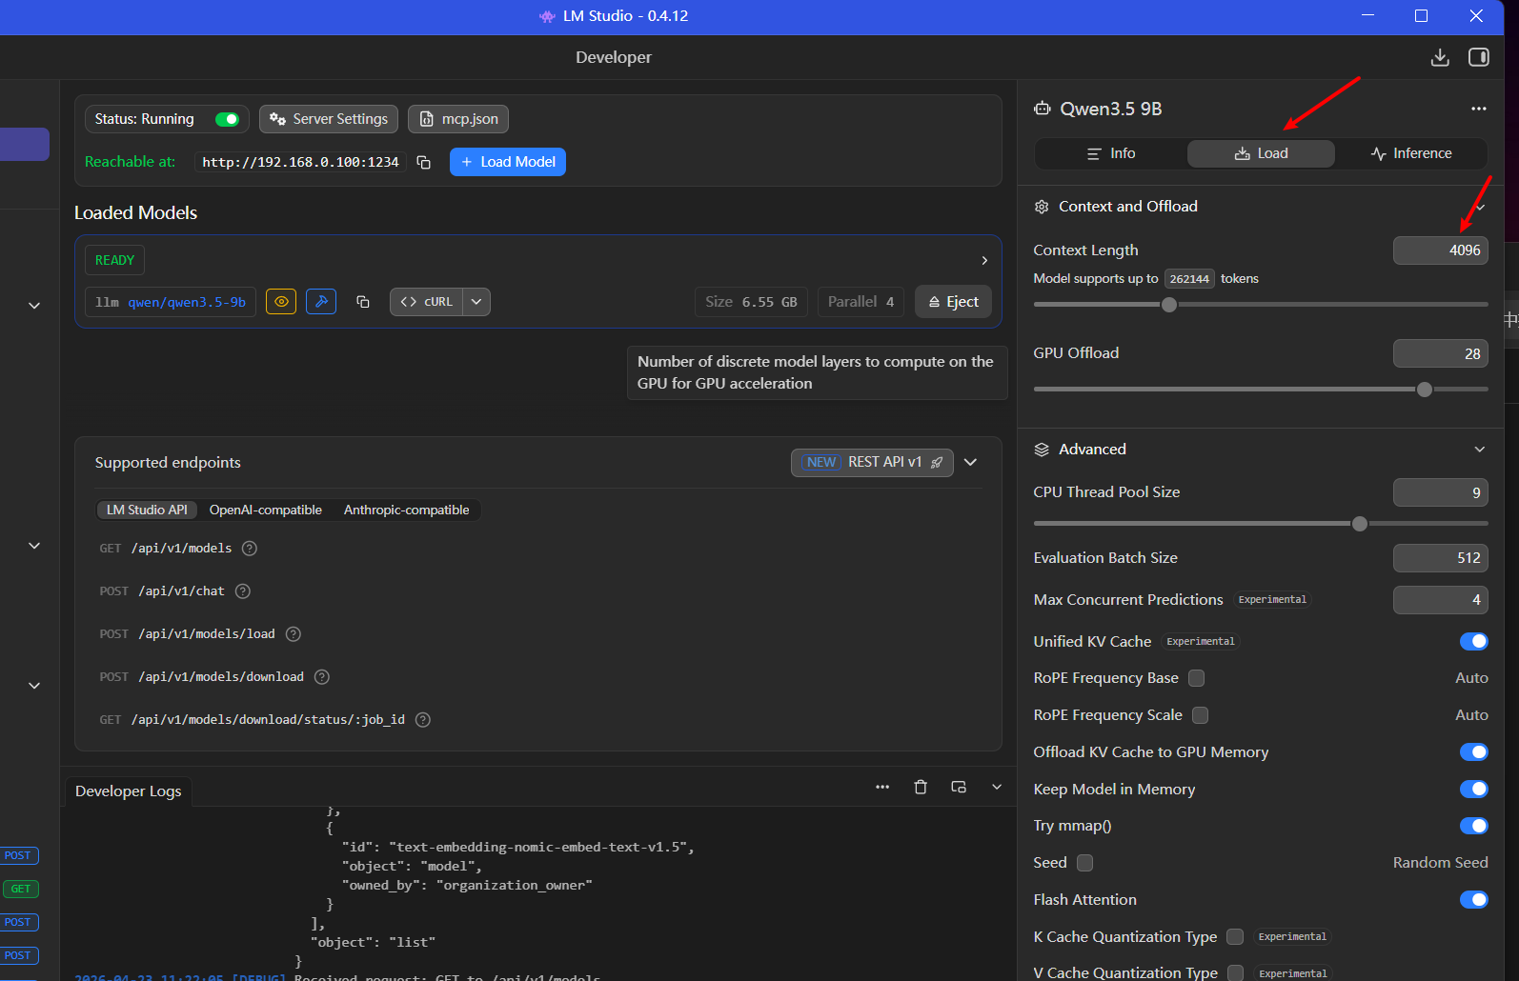Adjust the GPU Offload slider

pos(1425,390)
